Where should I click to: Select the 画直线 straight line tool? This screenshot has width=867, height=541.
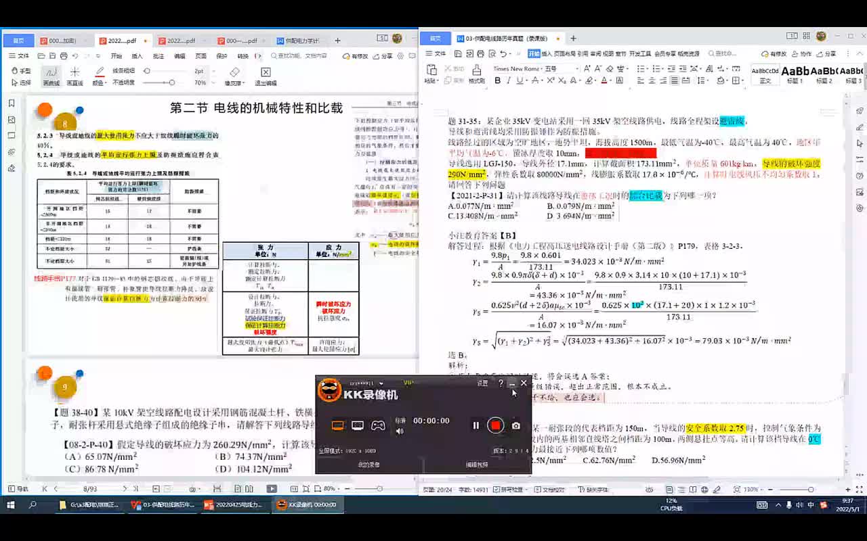click(x=75, y=75)
